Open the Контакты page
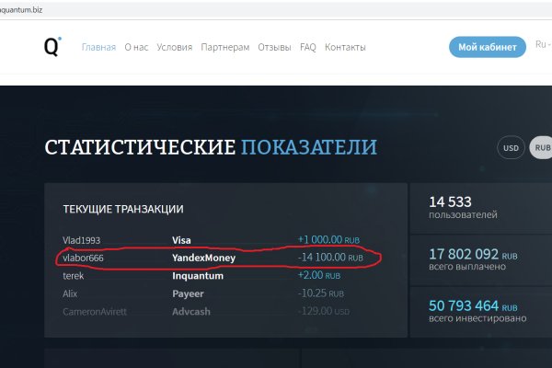Screen dimensions: 552x368 click(345, 47)
